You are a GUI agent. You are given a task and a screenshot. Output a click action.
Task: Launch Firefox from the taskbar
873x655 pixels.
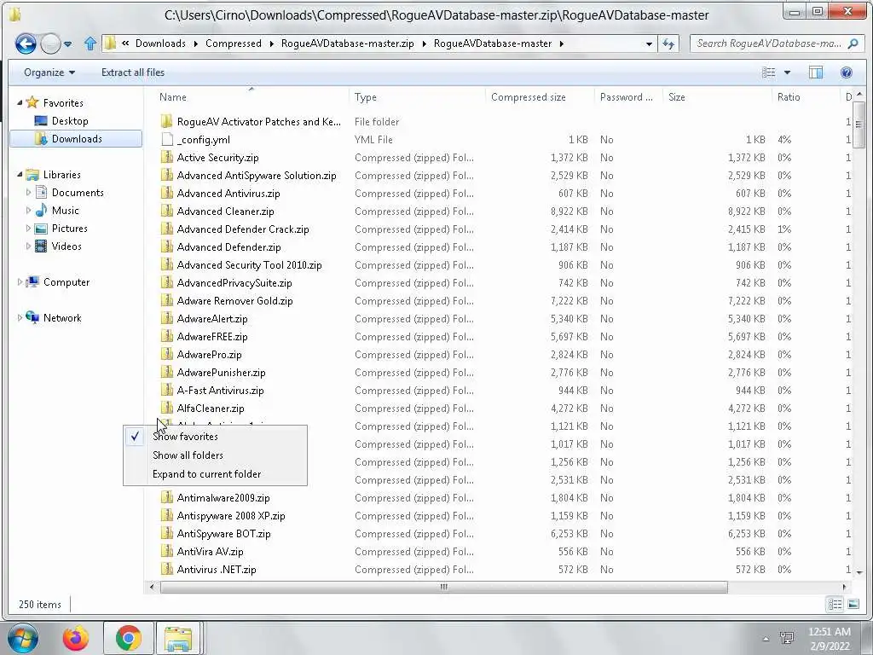[76, 638]
